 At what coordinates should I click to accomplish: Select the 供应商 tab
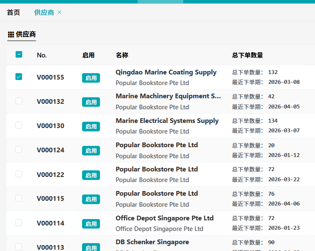tap(44, 12)
